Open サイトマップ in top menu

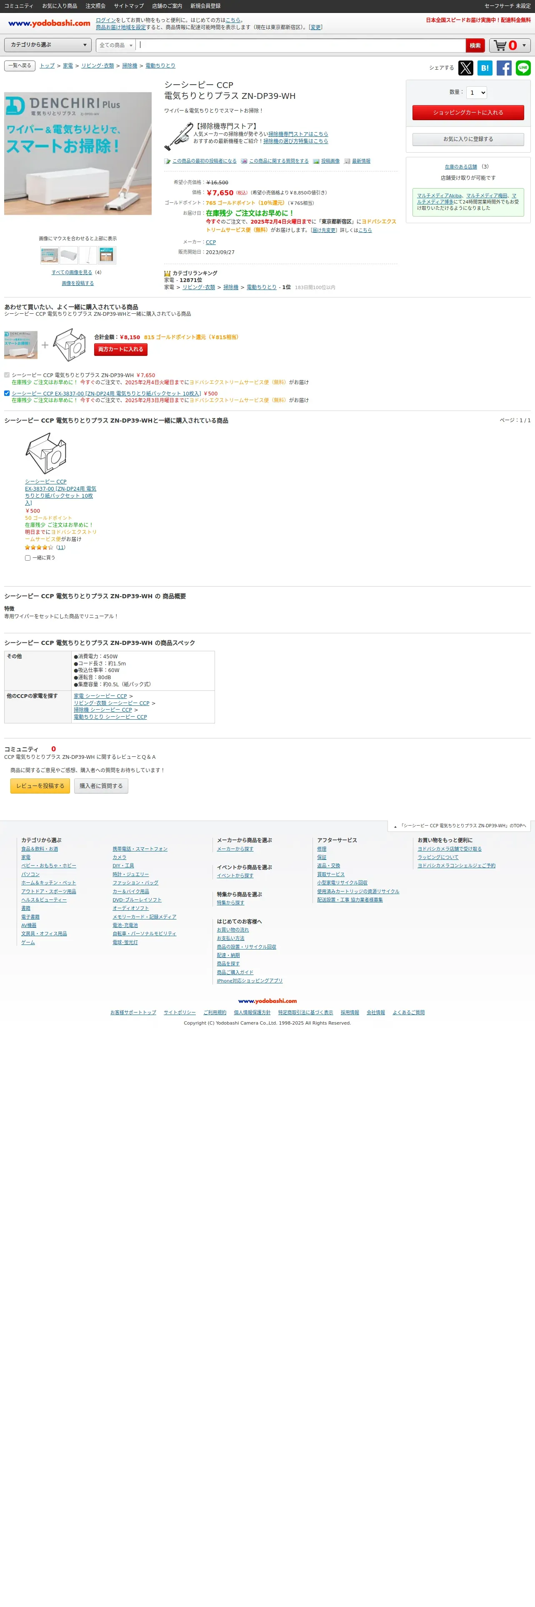tap(129, 5)
